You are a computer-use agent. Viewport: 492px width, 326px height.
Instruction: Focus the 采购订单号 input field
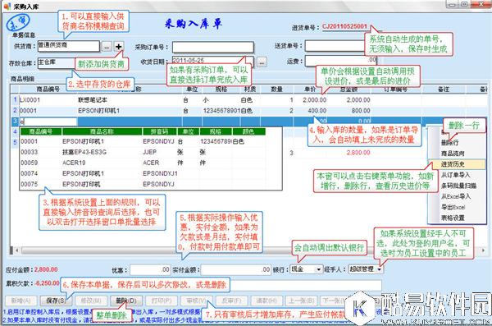[x=212, y=47]
